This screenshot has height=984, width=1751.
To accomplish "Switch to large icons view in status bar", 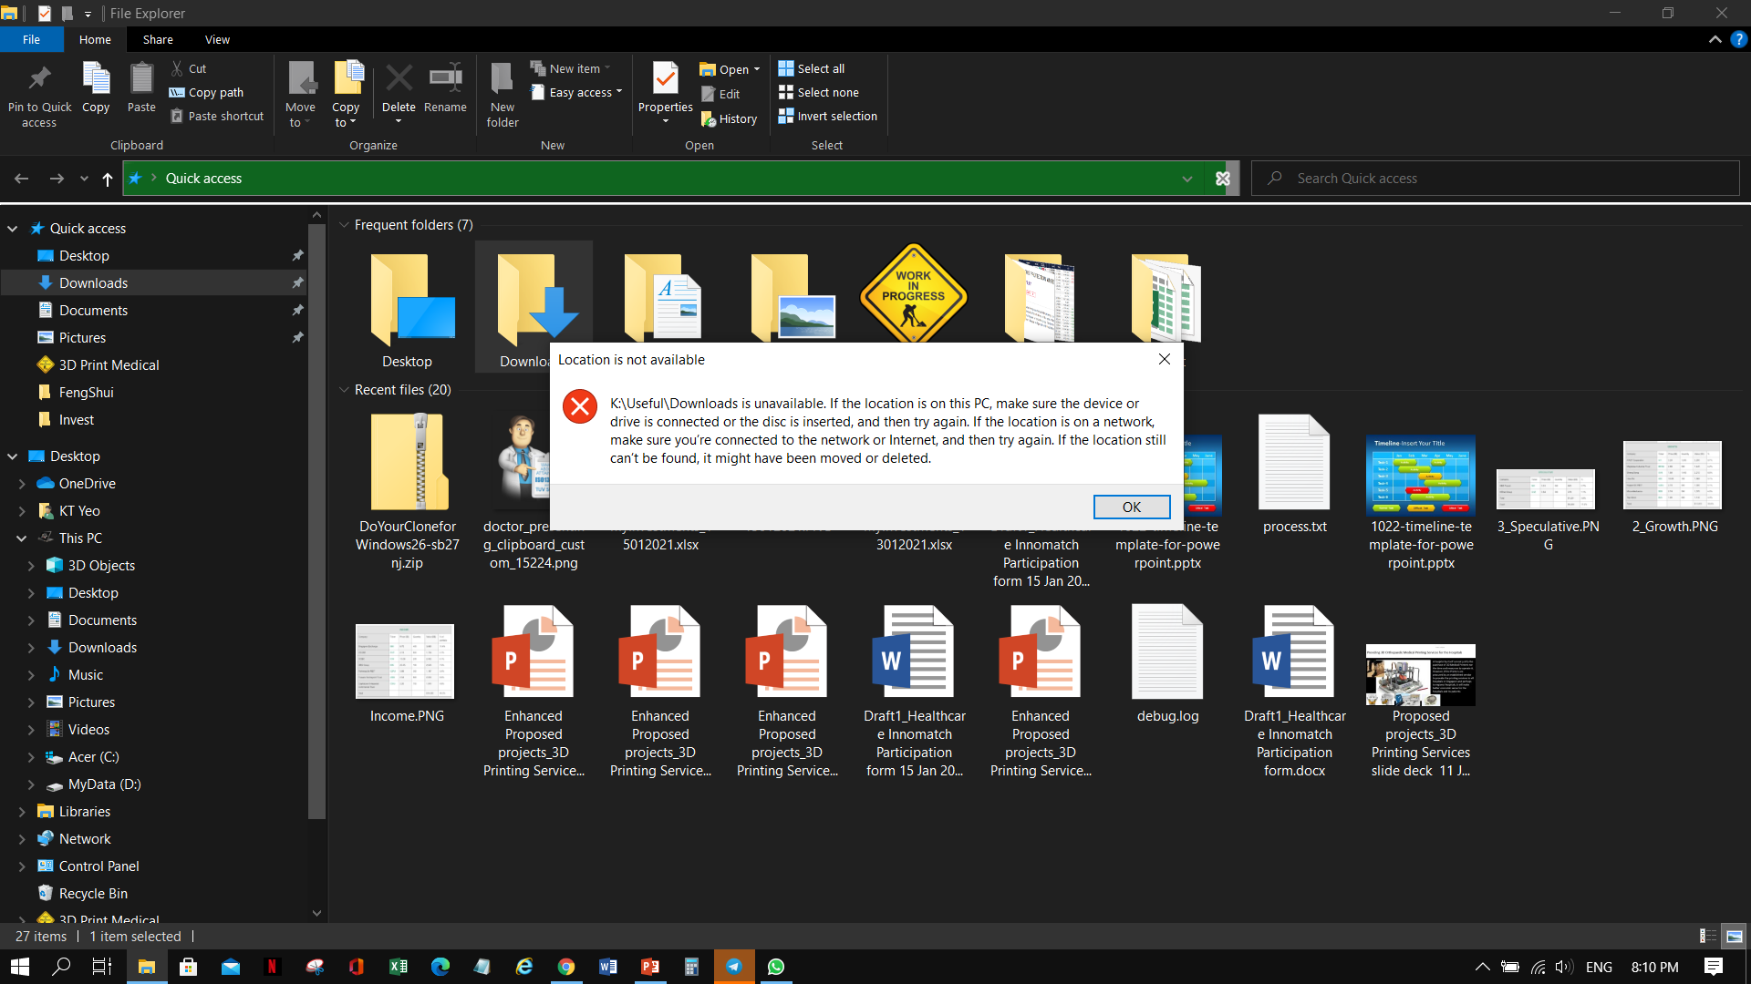I will [1734, 936].
